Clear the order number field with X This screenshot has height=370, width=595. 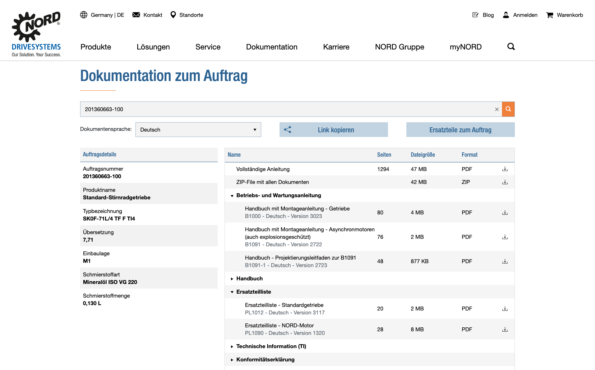pos(497,109)
